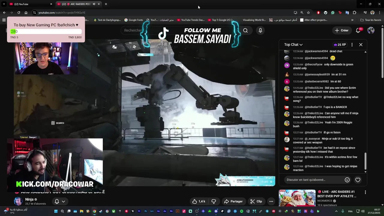This screenshot has width=384, height=216.
Task: Open options for the NICKMERCS recommended video
Action: [x=365, y=192]
